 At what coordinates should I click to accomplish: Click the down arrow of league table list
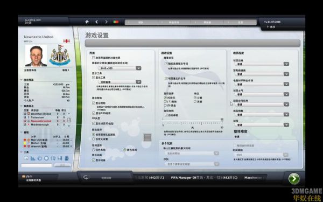pos(69,126)
